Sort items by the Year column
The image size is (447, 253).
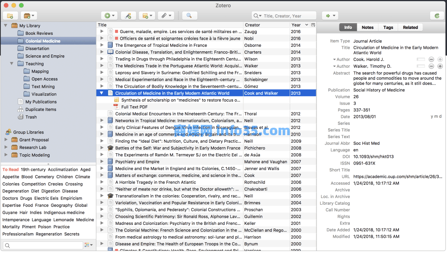coord(300,25)
